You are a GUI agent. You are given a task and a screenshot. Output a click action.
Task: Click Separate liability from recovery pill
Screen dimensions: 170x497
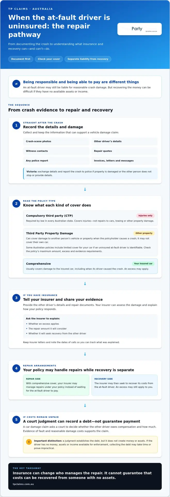(88, 59)
